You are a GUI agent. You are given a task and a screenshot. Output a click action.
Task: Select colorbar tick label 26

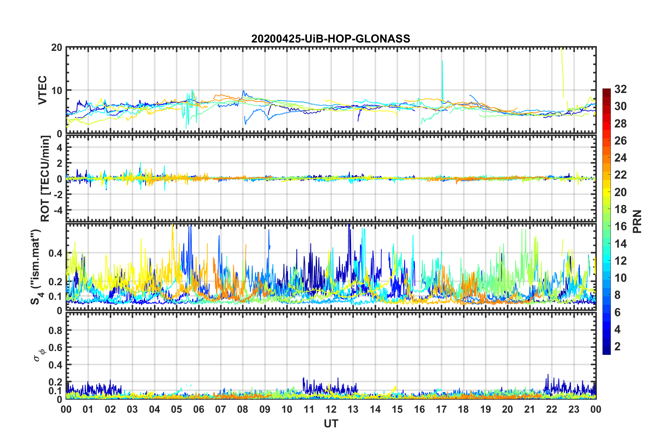[x=621, y=141]
